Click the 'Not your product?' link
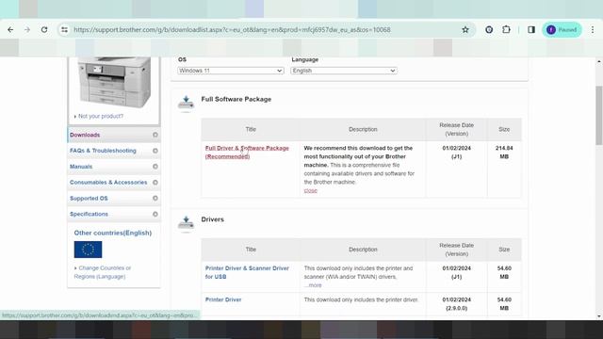This screenshot has width=603, height=339. click(101, 116)
